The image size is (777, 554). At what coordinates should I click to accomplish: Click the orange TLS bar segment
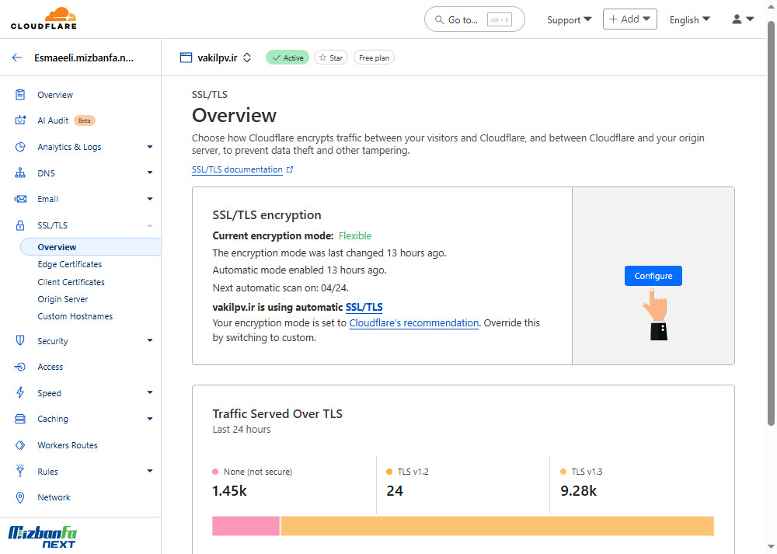coord(497,526)
